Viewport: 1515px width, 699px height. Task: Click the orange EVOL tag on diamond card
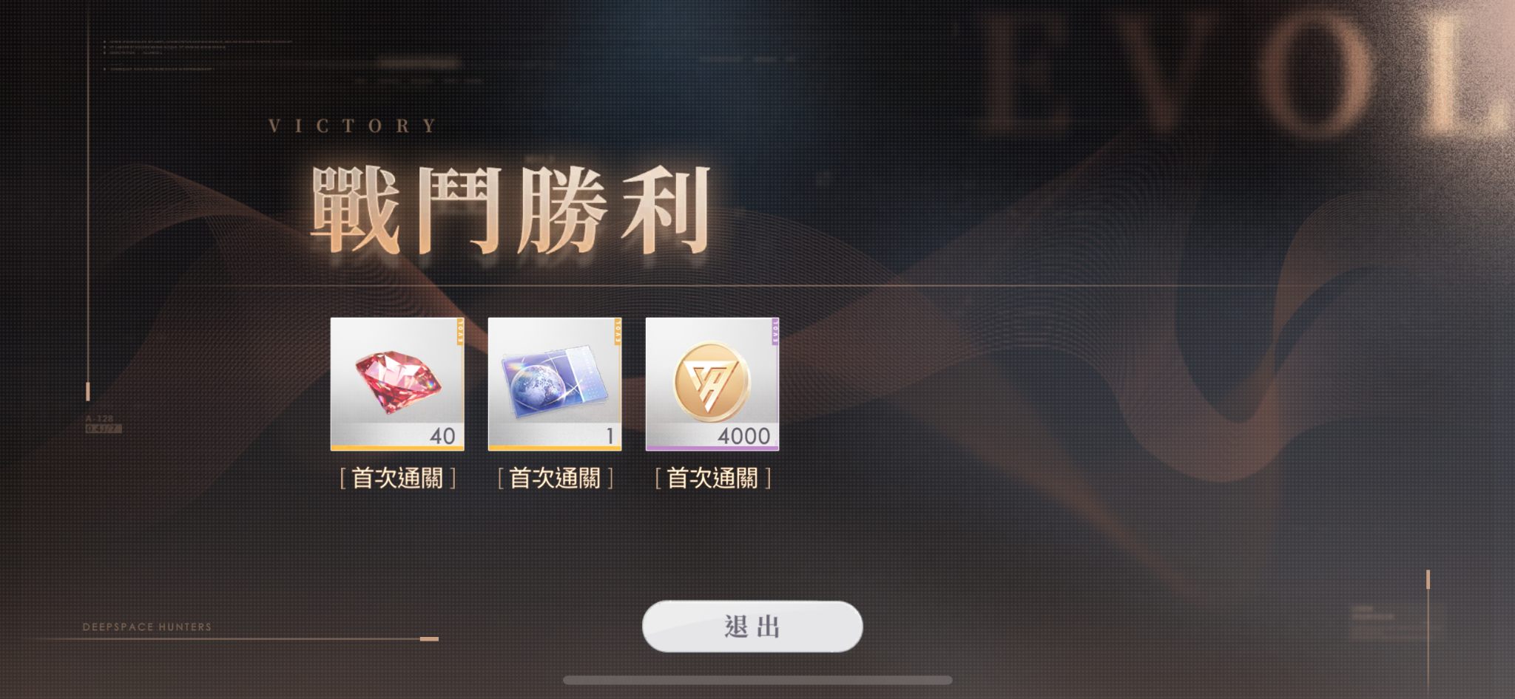[460, 332]
